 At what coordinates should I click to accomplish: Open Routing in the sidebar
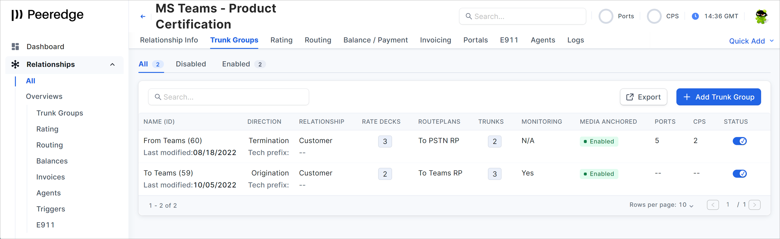pos(50,145)
